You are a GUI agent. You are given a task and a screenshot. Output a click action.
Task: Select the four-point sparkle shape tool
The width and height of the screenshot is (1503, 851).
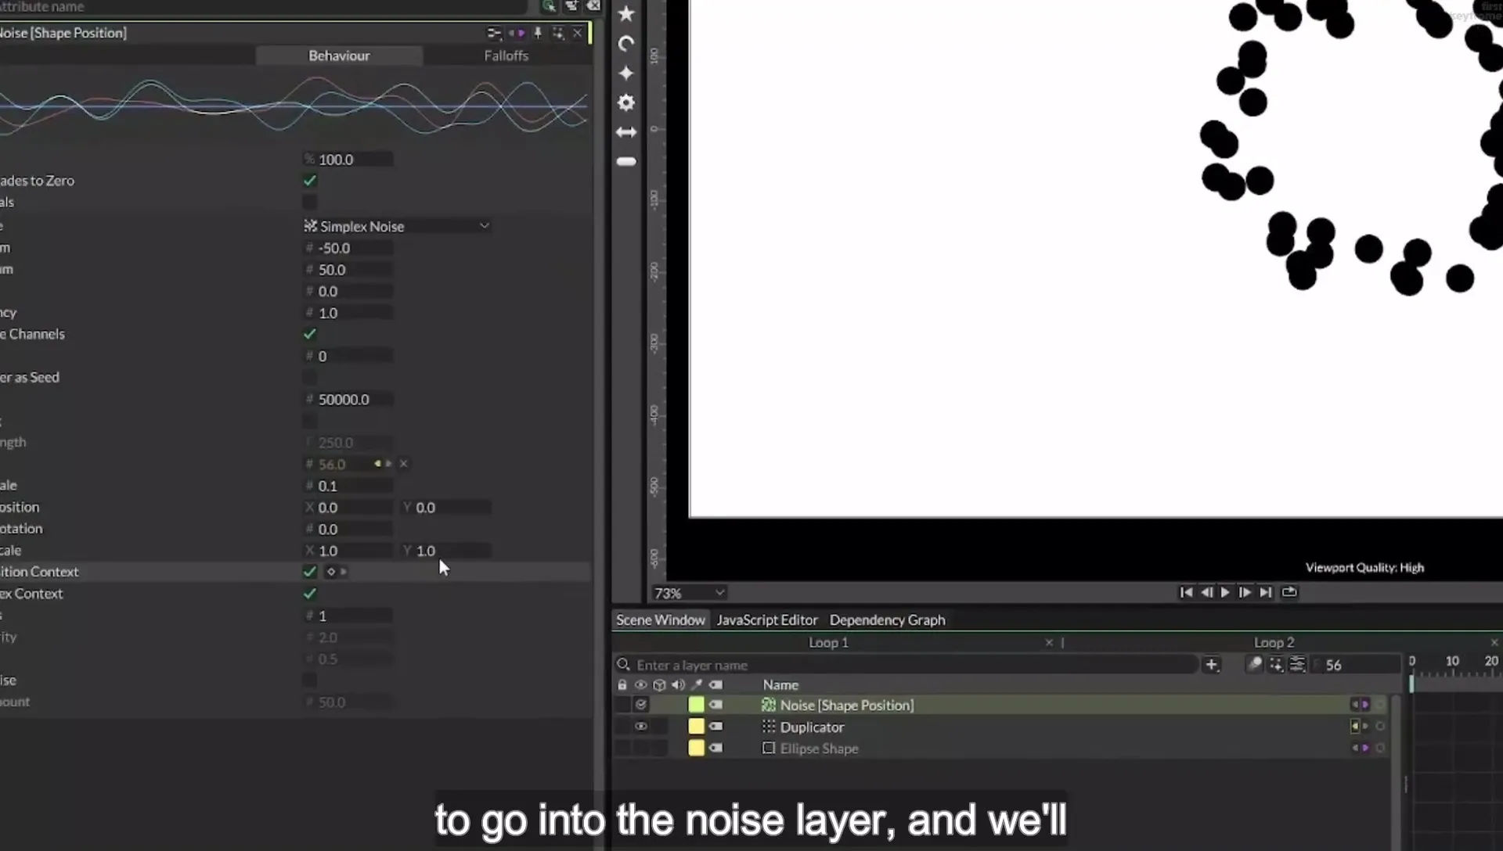click(626, 73)
